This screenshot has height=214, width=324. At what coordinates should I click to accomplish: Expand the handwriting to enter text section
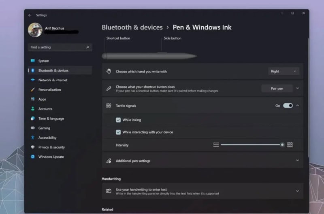pyautogui.click(x=297, y=191)
